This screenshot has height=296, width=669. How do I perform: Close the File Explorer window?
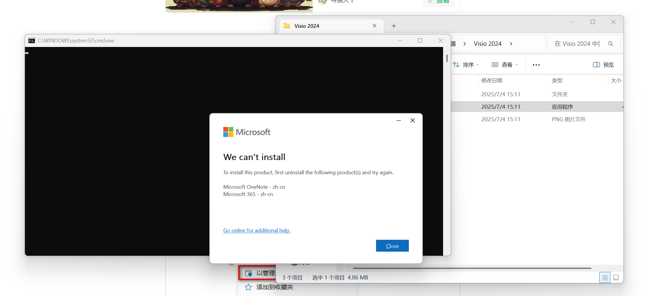click(x=613, y=22)
